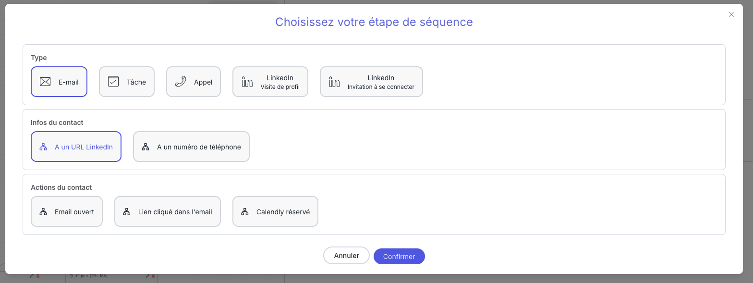753x283 pixels.
Task: Choose the Tâche checklist icon option
Action: tap(113, 82)
